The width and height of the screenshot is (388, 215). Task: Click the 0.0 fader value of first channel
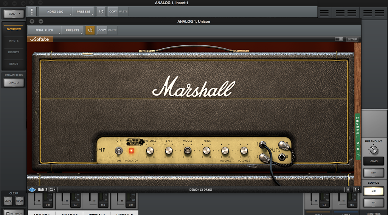tap(48, 205)
